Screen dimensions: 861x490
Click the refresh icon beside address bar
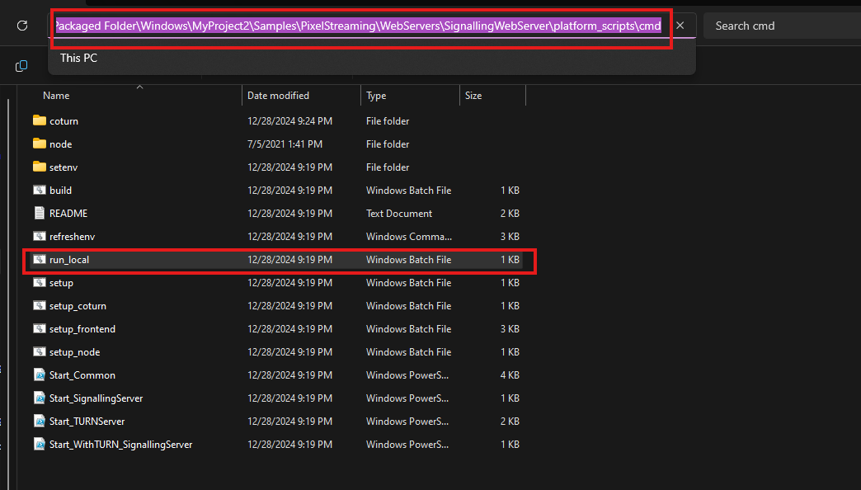tap(22, 26)
